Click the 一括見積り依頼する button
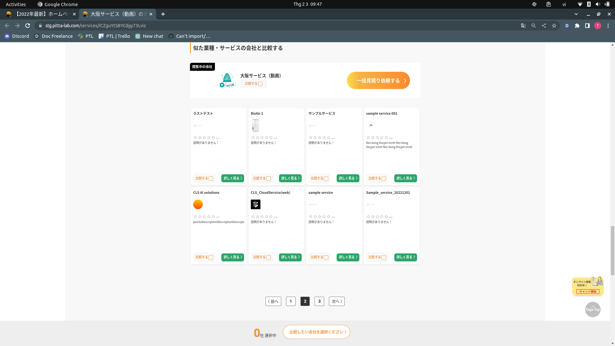The image size is (615, 346). click(378, 80)
